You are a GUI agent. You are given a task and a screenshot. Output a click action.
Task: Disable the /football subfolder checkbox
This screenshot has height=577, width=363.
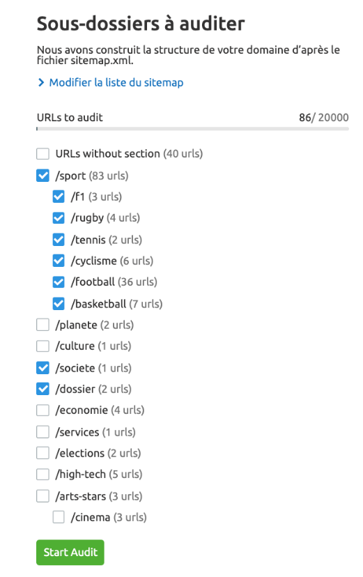tap(59, 282)
